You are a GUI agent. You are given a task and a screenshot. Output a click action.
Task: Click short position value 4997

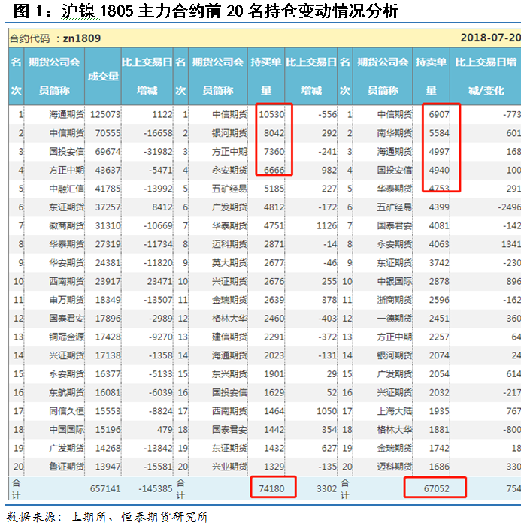439,152
